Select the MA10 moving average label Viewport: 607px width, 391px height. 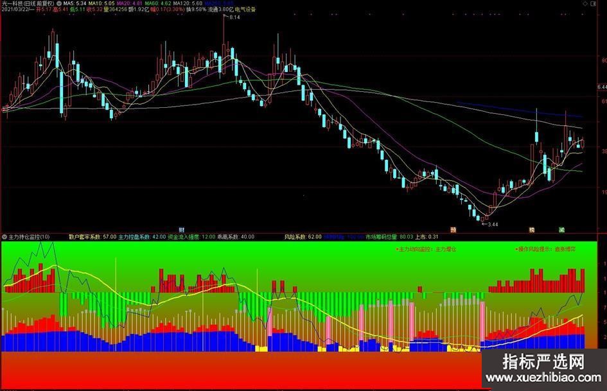(x=103, y=4)
